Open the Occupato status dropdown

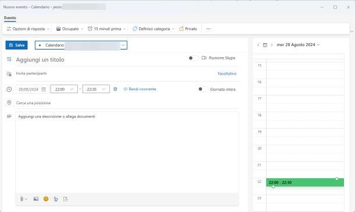click(x=70, y=29)
